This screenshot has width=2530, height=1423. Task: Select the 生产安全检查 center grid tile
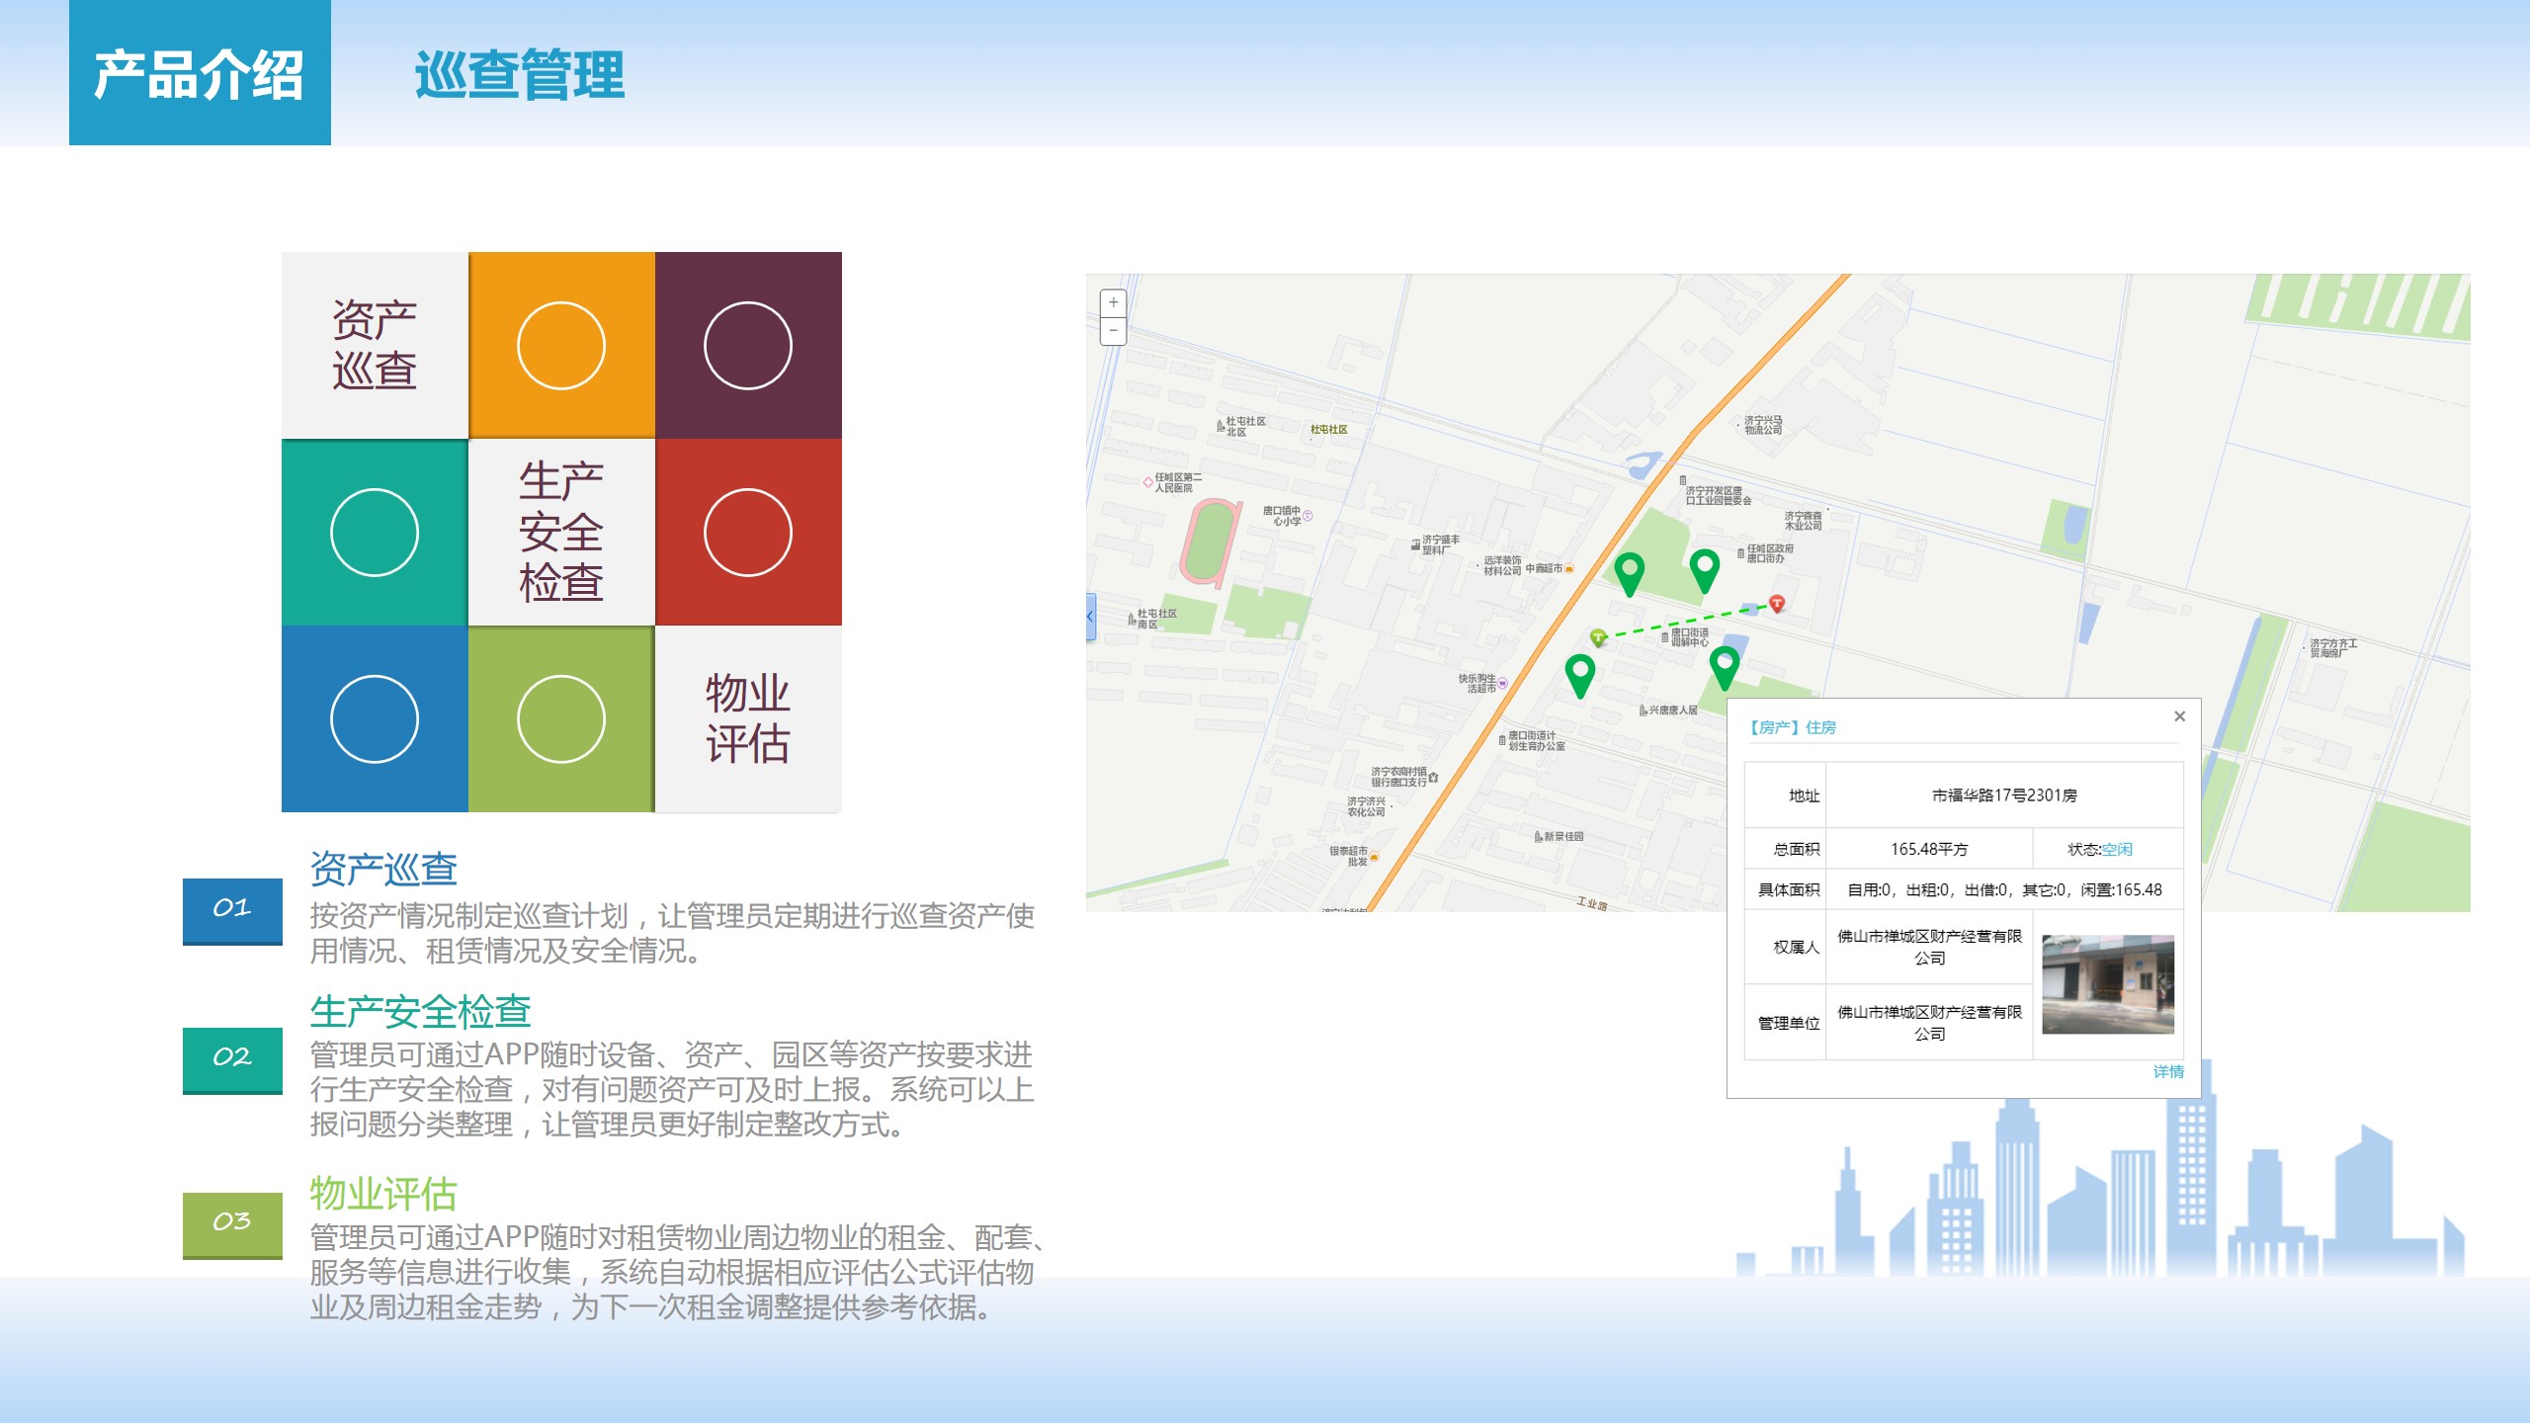click(x=561, y=532)
